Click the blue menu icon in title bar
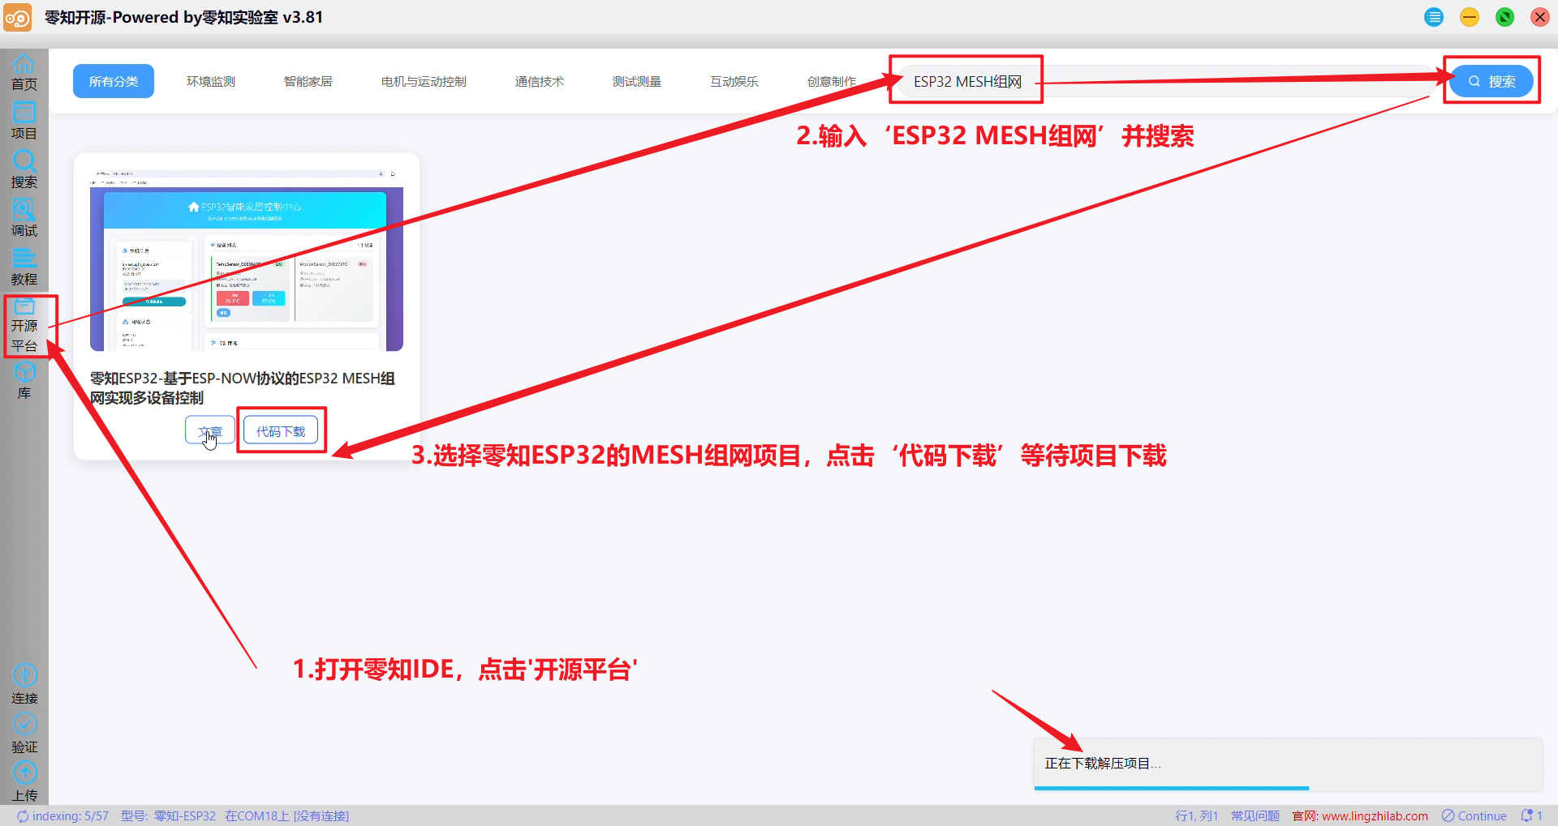Image resolution: width=1558 pixels, height=826 pixels. tap(1434, 17)
